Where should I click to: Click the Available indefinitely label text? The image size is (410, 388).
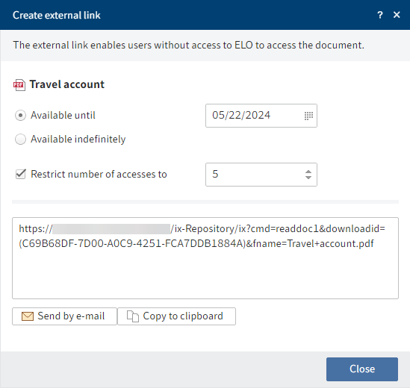(78, 140)
